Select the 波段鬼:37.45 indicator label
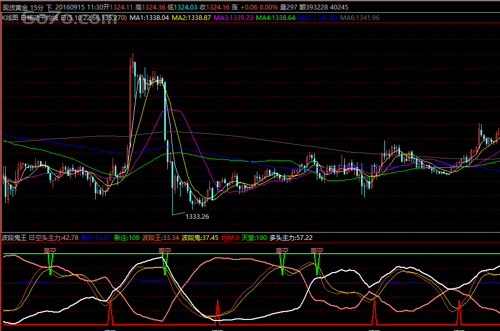Image resolution: width=500 pixels, height=331 pixels. tap(200, 238)
